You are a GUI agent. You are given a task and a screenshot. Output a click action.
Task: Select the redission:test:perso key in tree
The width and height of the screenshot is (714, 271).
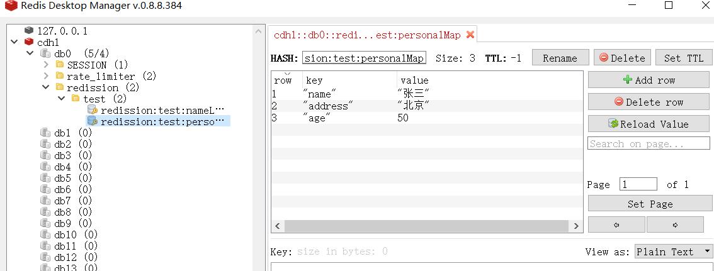pyautogui.click(x=162, y=121)
